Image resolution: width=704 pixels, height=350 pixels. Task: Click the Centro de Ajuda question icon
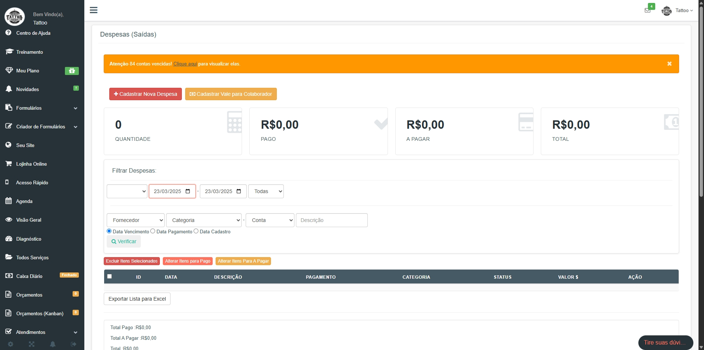pos(8,33)
